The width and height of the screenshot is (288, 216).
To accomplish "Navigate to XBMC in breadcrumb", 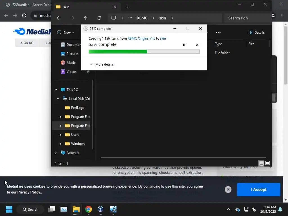I will coord(142,18).
